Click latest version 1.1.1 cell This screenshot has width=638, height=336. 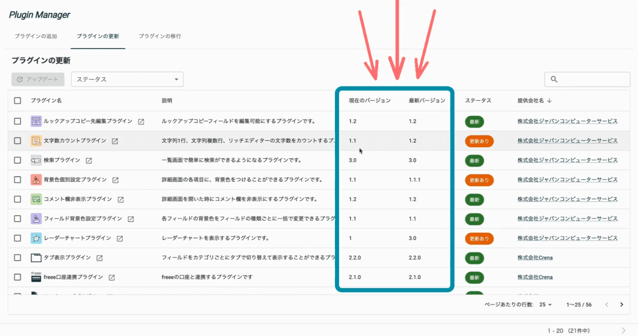tap(415, 180)
